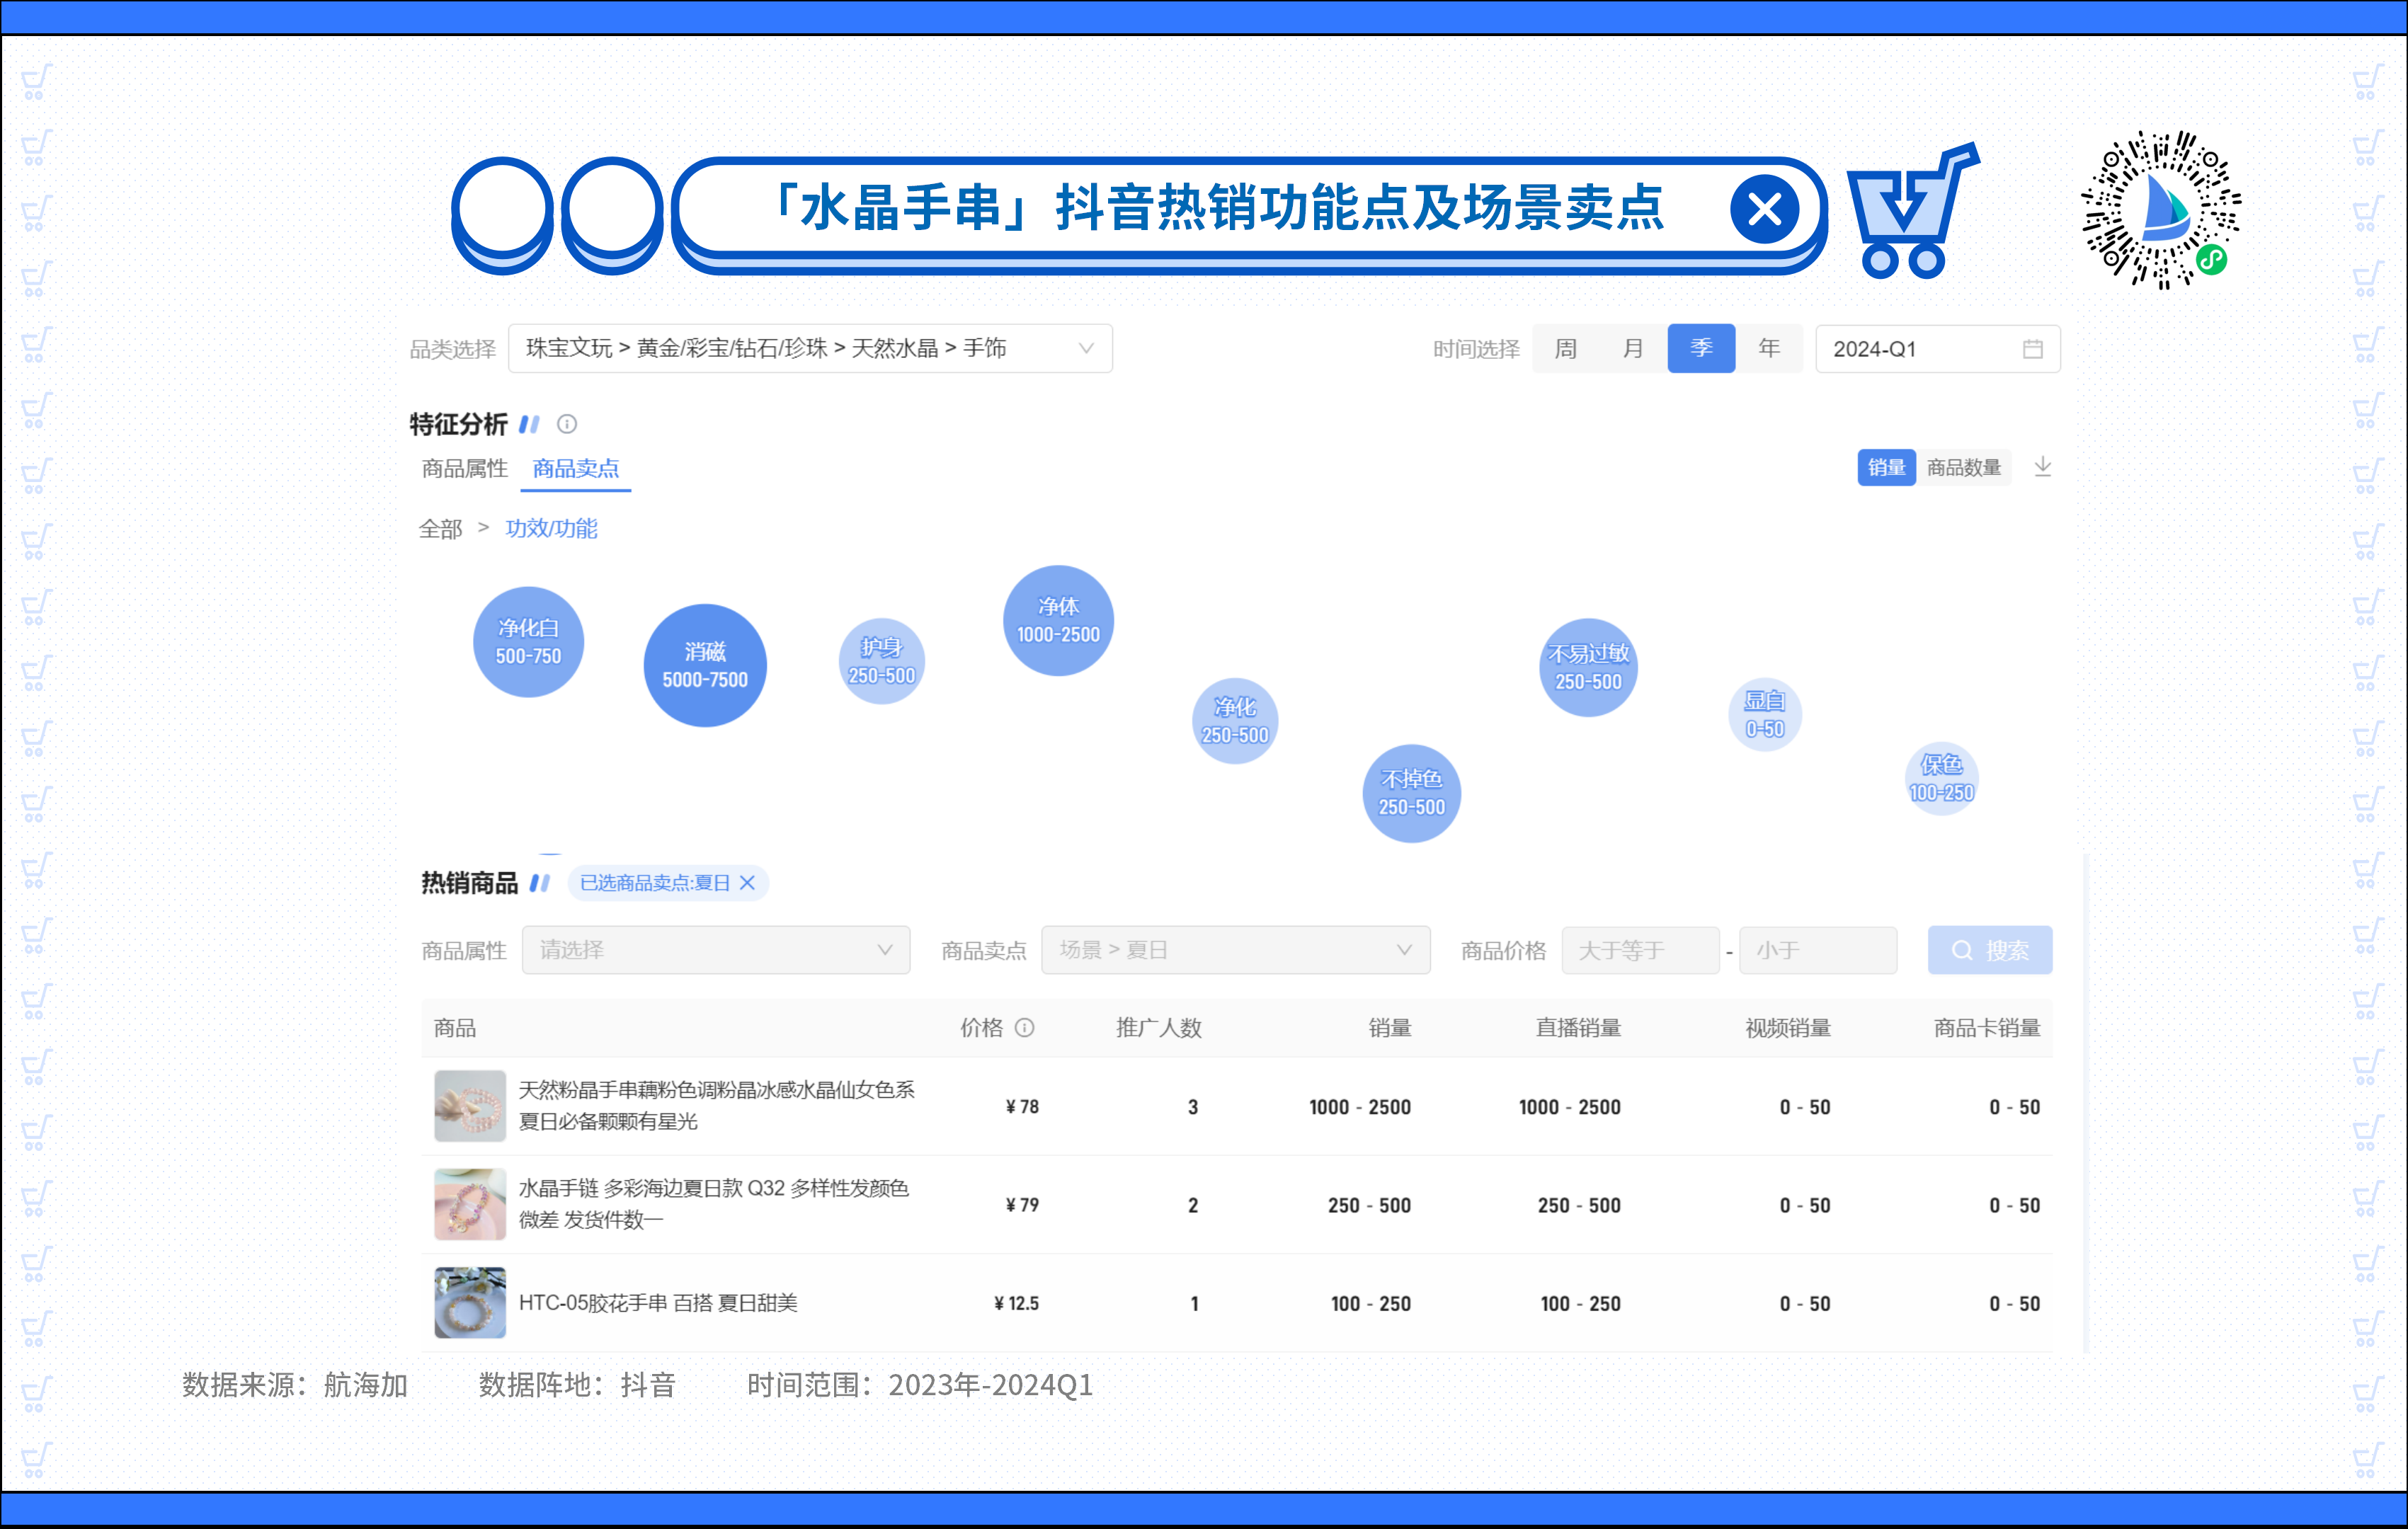Screen dimensions: 2408x1529
Task: Expand the 商品属性 请选择 dropdown
Action: [715, 950]
